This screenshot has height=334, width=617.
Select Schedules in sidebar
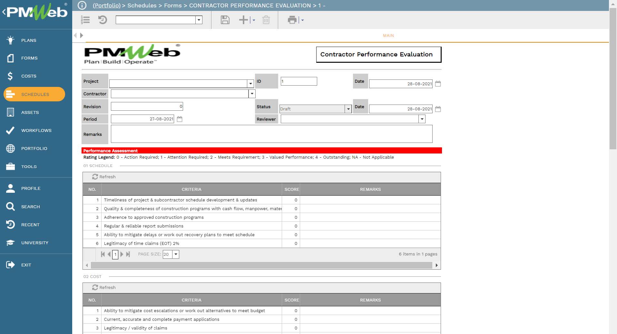click(x=34, y=94)
